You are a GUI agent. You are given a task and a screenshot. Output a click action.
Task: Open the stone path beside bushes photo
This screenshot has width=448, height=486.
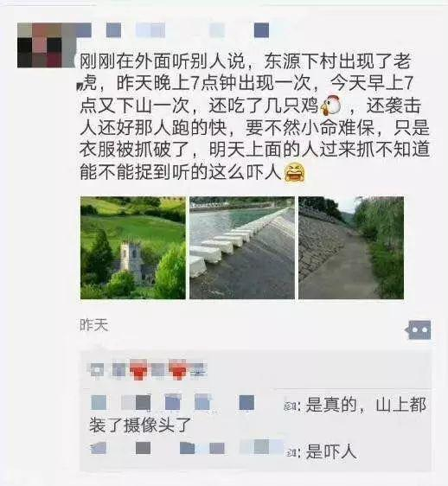(x=351, y=247)
